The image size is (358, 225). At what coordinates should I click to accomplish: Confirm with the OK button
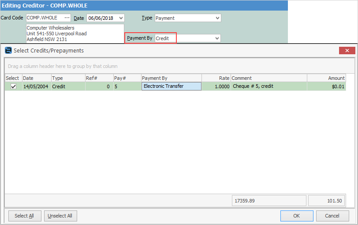(x=297, y=216)
